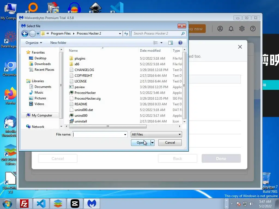Click the volume icon in system tray

tap(251, 204)
